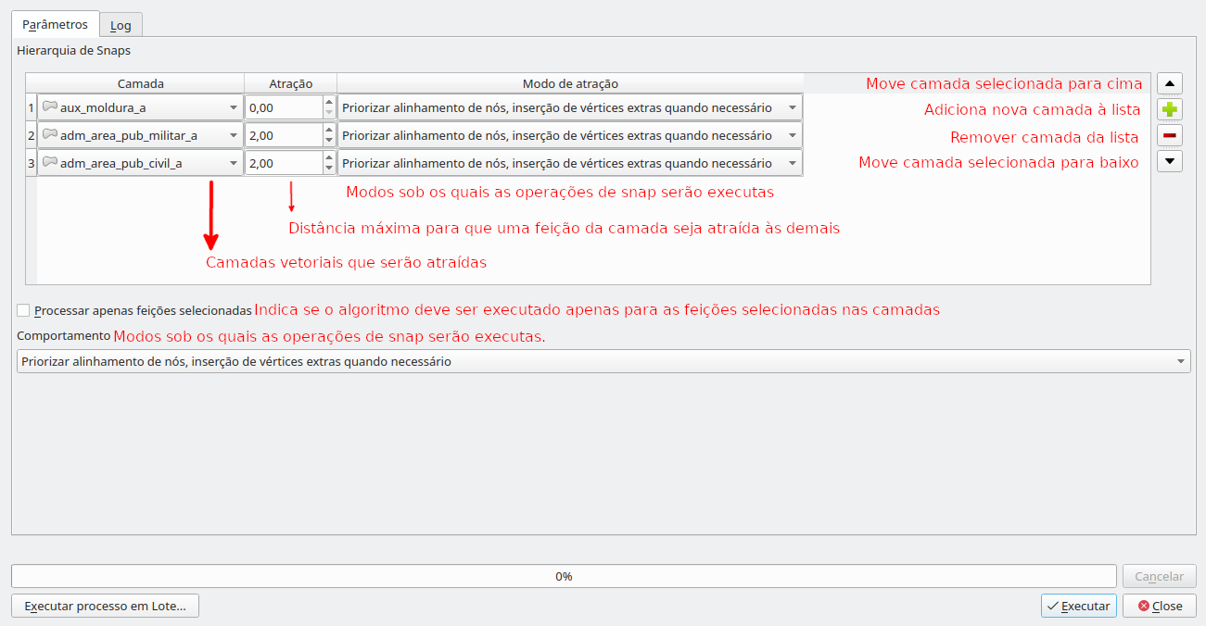This screenshot has width=1206, height=626.
Task: Click the 0,00 attraction field in row 1
Action: click(x=284, y=107)
